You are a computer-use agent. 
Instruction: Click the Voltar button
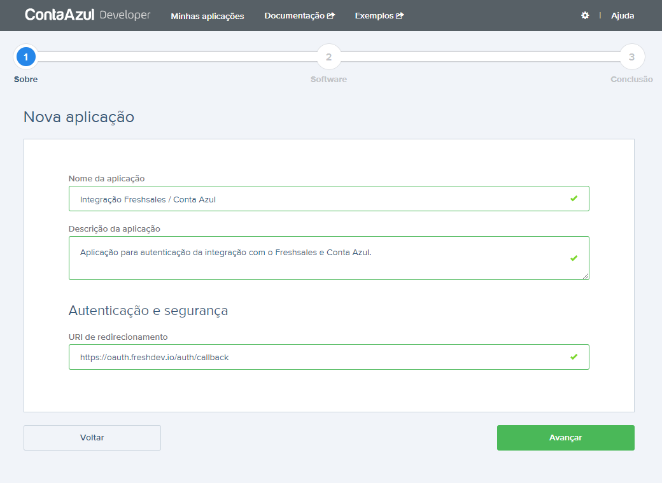tap(92, 437)
